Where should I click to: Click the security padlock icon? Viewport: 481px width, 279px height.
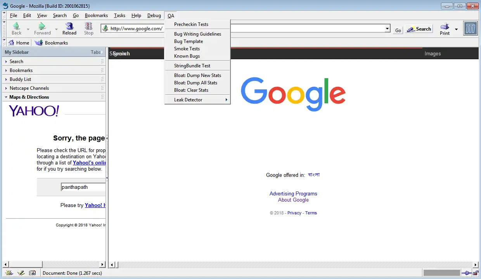pos(475,273)
